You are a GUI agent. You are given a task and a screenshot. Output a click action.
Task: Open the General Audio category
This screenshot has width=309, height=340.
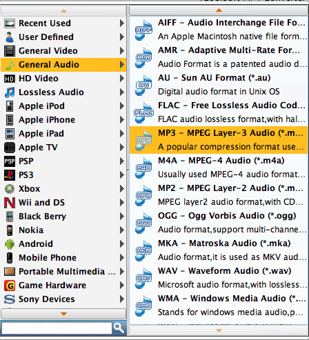(63, 65)
